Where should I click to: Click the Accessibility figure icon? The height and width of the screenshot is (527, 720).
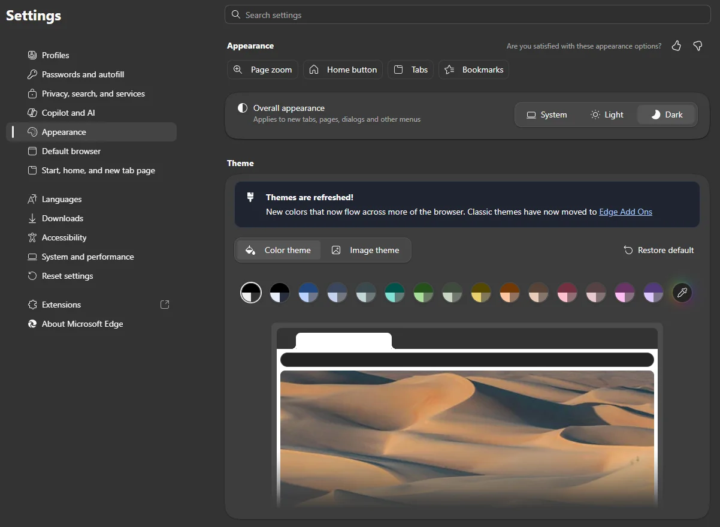(32, 237)
